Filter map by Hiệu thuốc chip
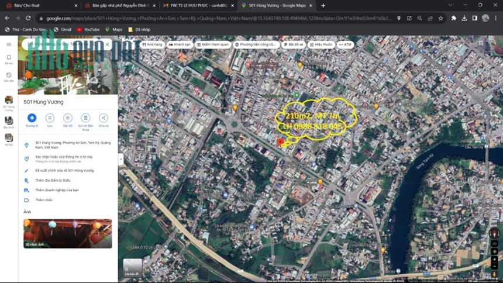Viewport: 503px width, 283px height. tap(321, 44)
